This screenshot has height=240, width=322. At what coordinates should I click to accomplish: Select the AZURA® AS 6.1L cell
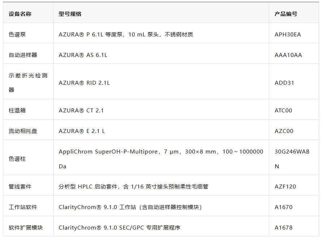[x=161, y=54]
